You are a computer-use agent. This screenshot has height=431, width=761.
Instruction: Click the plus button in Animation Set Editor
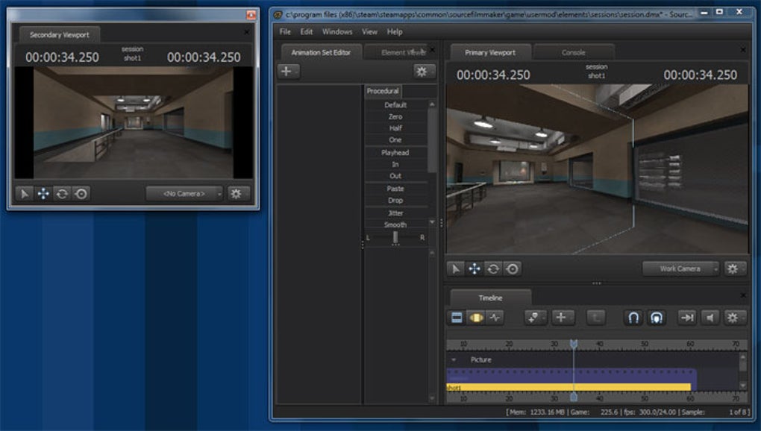288,72
